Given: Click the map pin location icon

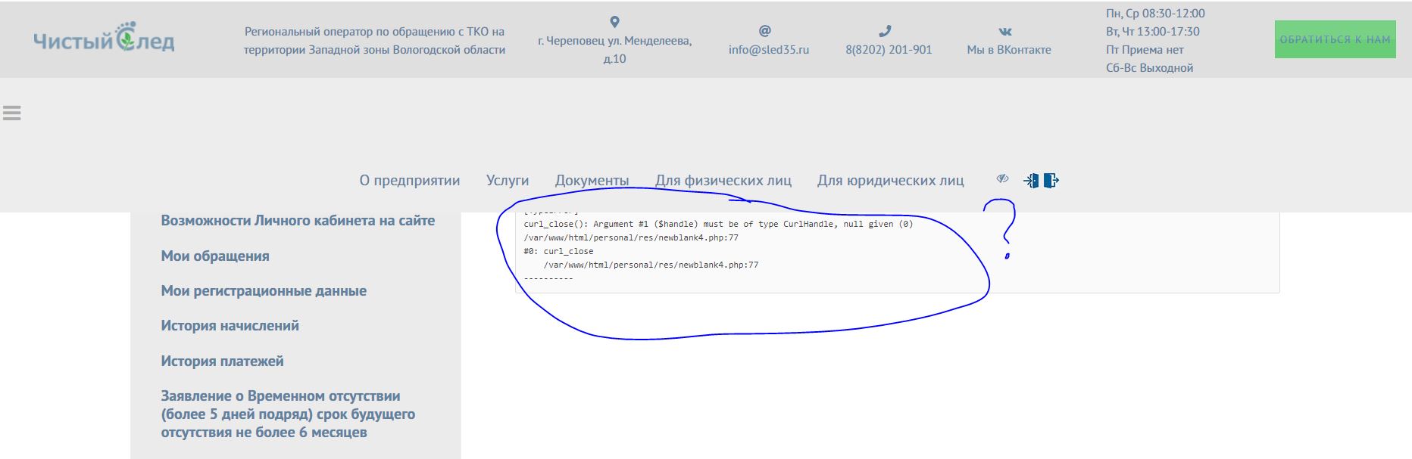Looking at the screenshot, I should pos(614,22).
